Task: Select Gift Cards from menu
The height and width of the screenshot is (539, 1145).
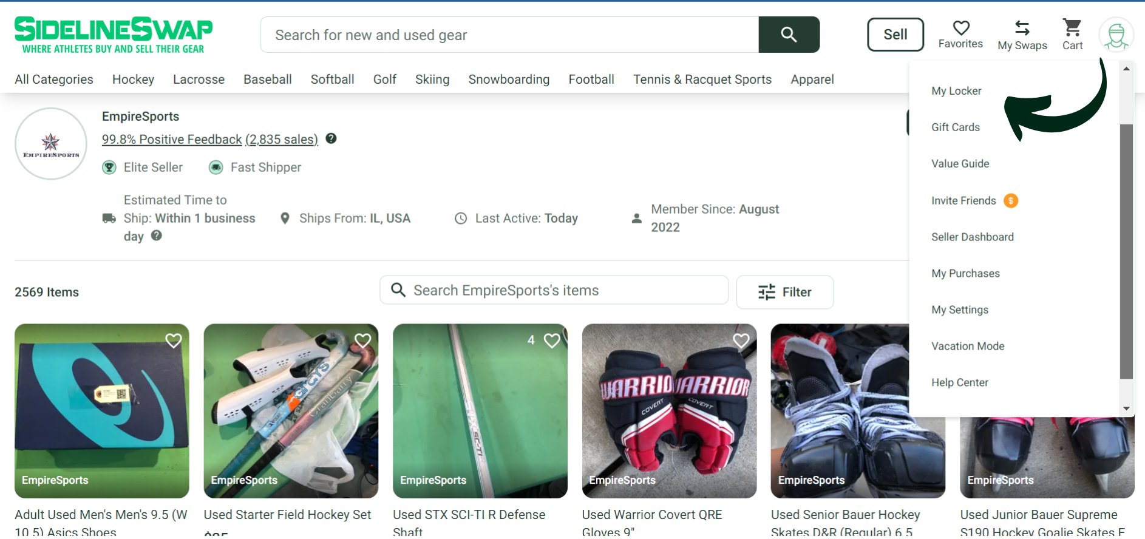Action: tap(956, 127)
